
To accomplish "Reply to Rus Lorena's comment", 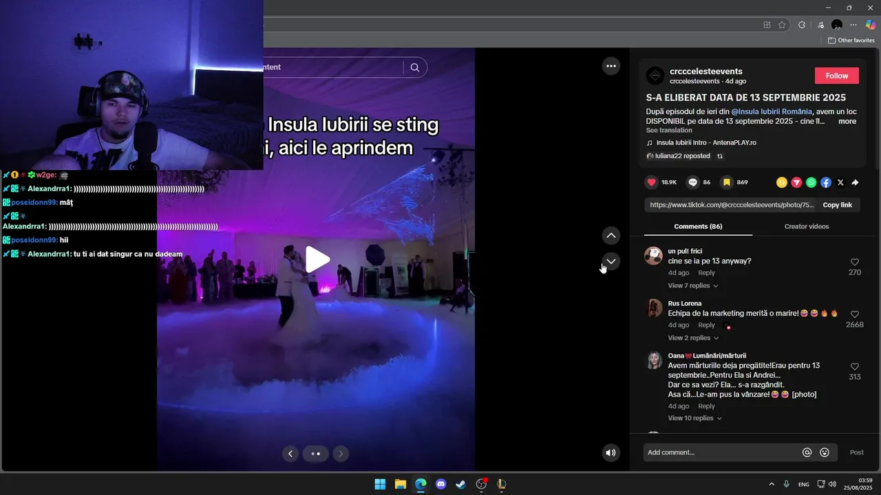I will pyautogui.click(x=707, y=325).
